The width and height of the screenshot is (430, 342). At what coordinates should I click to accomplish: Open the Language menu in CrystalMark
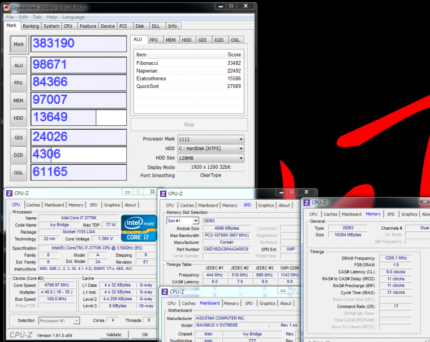74,17
